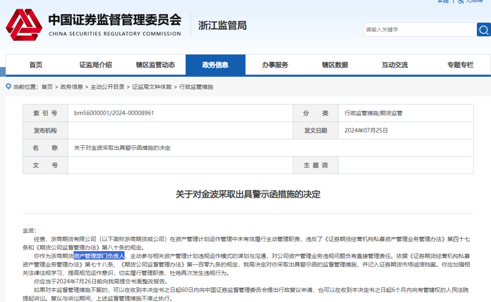
Task: Open the 辖区数据 navigation item
Action: pyautogui.click(x=335, y=65)
